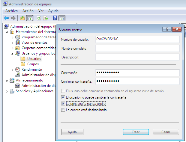Toggle the console tree show/hide icon
The image size is (186, 142).
30,18
